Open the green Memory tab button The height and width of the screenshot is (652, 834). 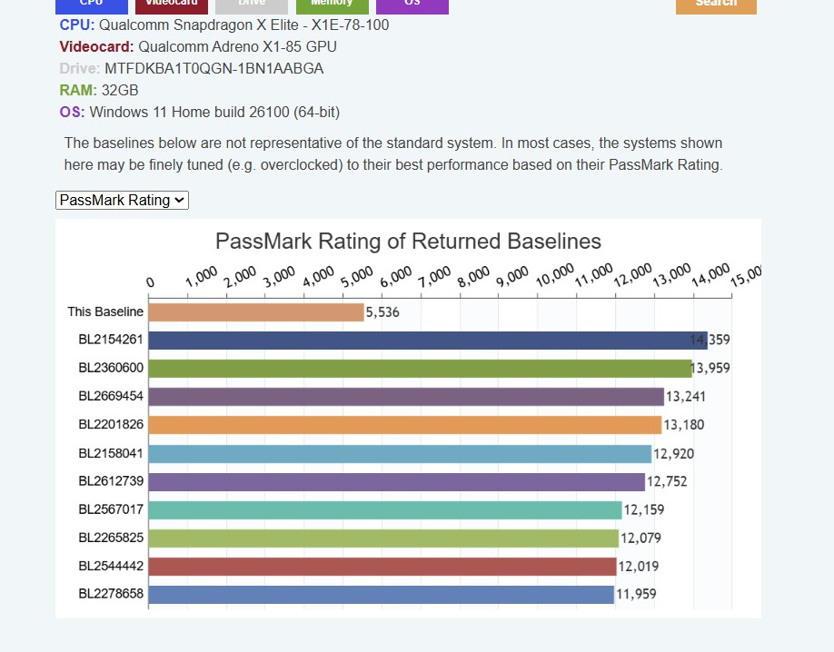pyautogui.click(x=332, y=6)
